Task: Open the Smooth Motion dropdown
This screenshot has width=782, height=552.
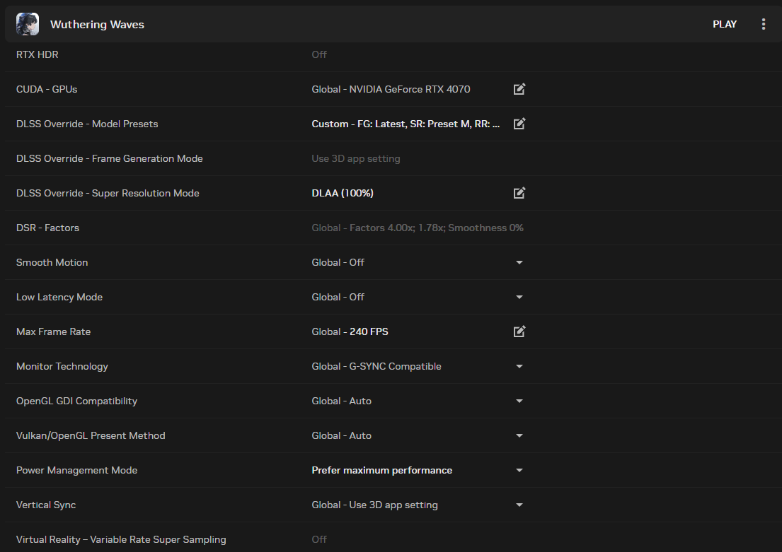Action: [x=519, y=262]
